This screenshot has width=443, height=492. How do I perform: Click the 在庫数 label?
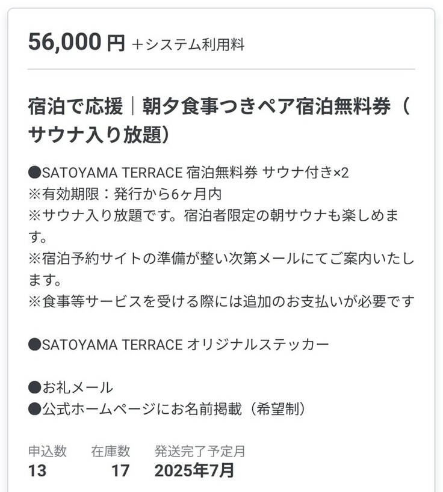click(x=111, y=451)
